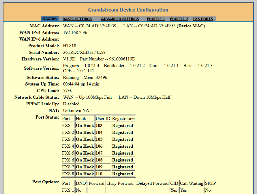This screenshot has width=257, height=194.
Task: Click the CPU Load value 57%
Action: (67, 91)
